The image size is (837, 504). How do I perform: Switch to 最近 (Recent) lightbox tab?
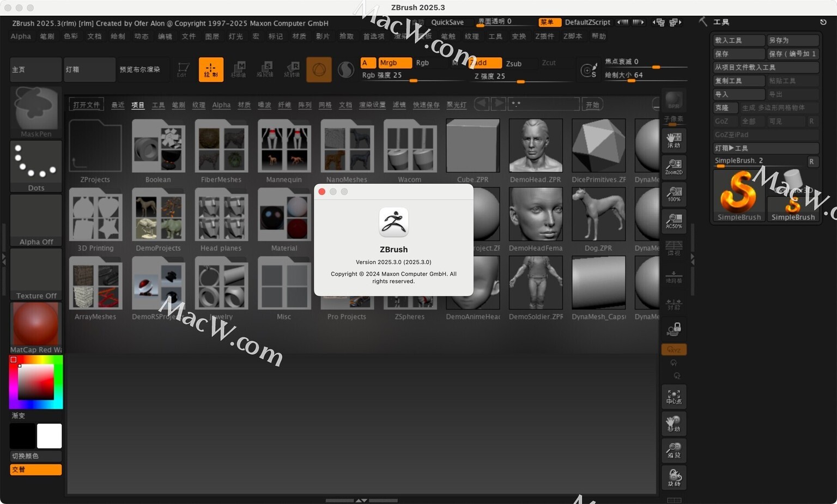click(x=118, y=105)
